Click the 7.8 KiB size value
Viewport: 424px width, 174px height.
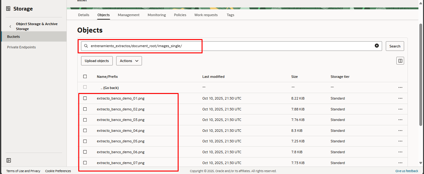[x=297, y=152]
